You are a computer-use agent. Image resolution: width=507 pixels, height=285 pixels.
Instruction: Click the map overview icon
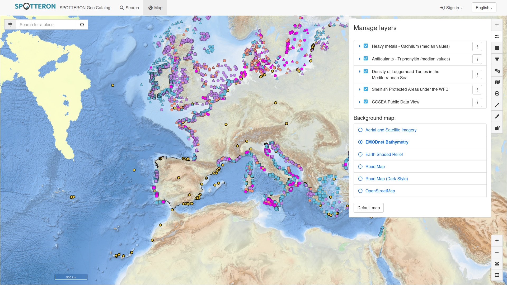click(497, 82)
